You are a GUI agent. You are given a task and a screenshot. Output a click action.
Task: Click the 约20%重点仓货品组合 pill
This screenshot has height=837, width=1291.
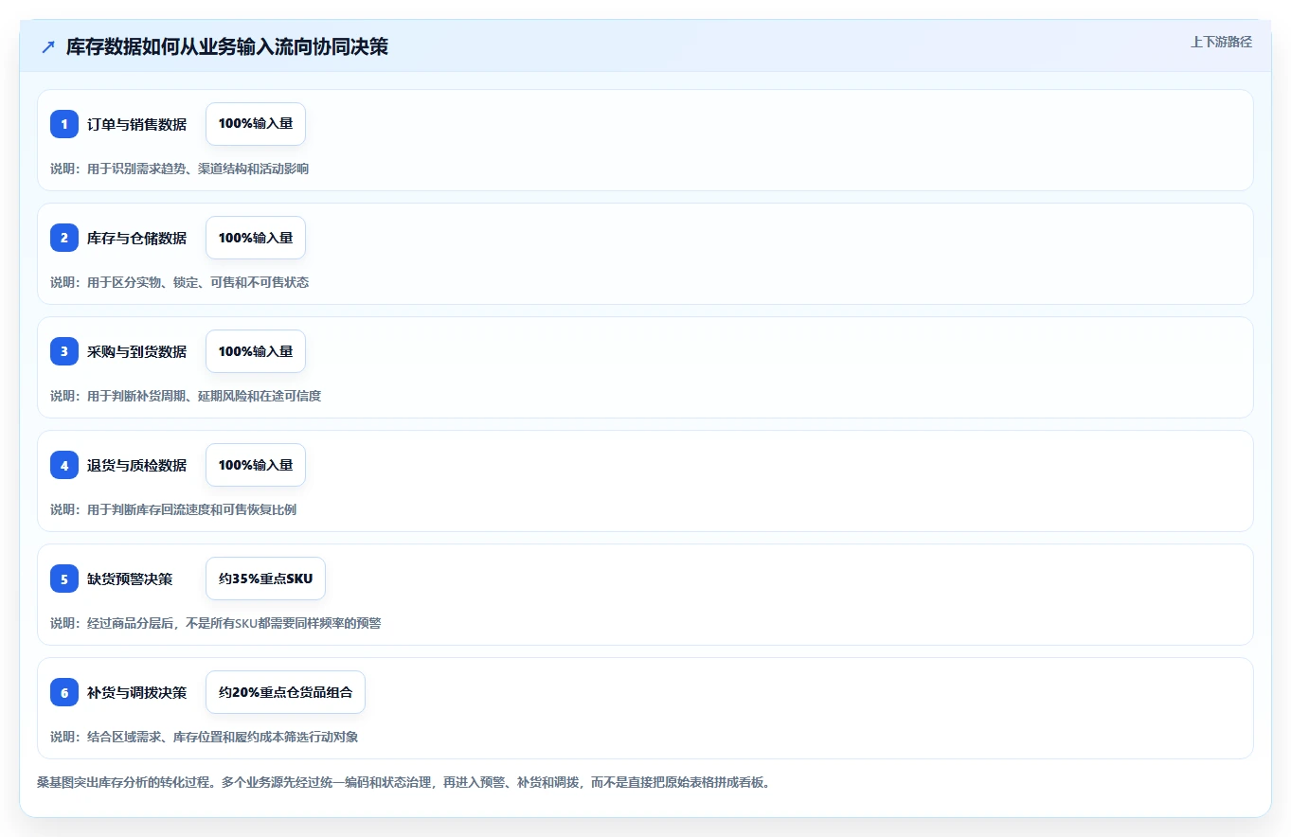click(x=285, y=692)
